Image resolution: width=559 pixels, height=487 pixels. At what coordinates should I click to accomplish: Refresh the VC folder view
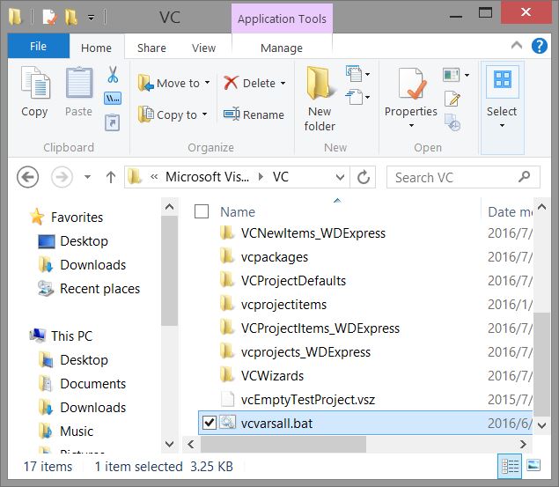coord(364,177)
